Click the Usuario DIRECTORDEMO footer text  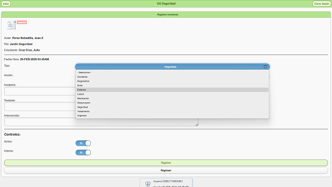168,181
